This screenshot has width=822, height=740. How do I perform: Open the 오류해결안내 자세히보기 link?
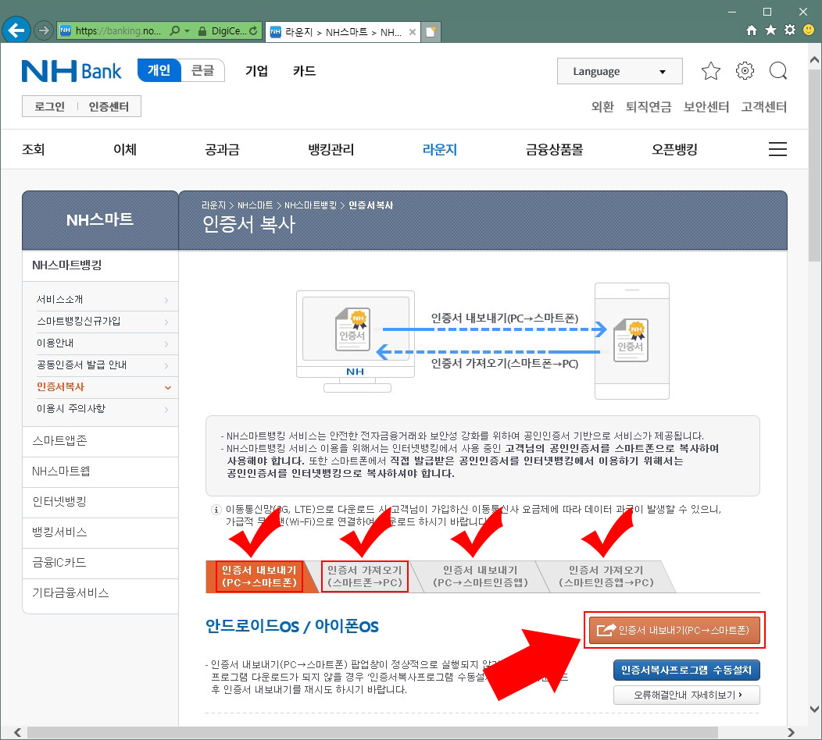pyautogui.click(x=686, y=695)
